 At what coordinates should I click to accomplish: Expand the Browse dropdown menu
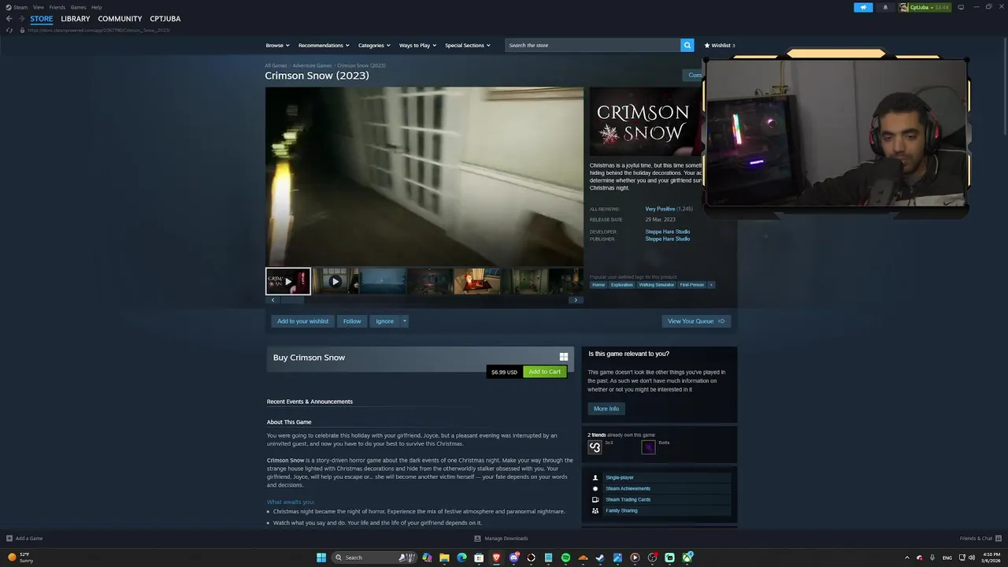tap(277, 45)
